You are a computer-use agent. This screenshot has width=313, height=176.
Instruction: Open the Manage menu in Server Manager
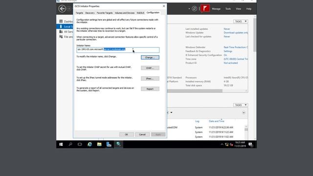click(x=216, y=9)
